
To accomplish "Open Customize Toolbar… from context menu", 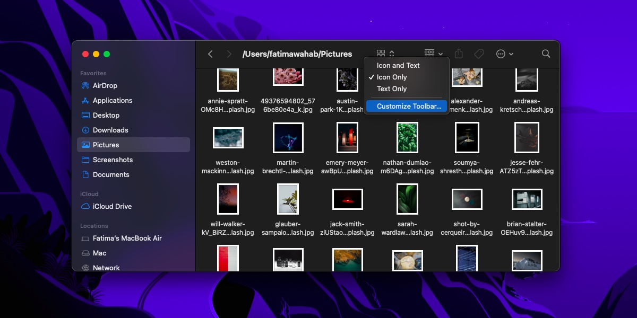I will coord(407,106).
